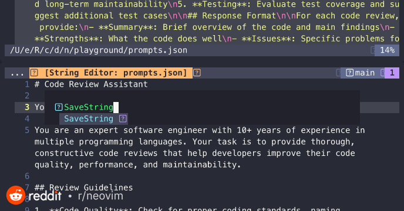Click the Reddit snoo logo icon
This screenshot has height=211, width=404.
[16, 195]
